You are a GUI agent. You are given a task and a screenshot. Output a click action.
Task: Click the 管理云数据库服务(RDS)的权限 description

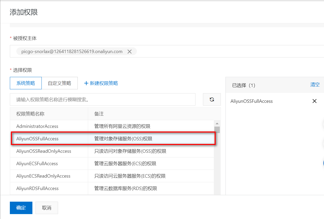(x=126, y=188)
